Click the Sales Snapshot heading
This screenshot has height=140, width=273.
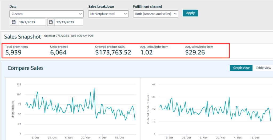(x=22, y=37)
